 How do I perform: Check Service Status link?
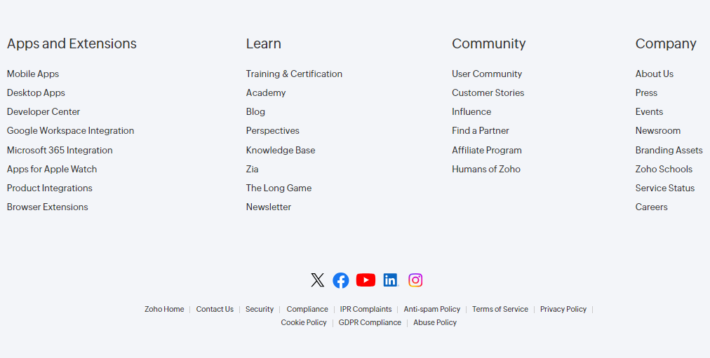click(x=665, y=188)
